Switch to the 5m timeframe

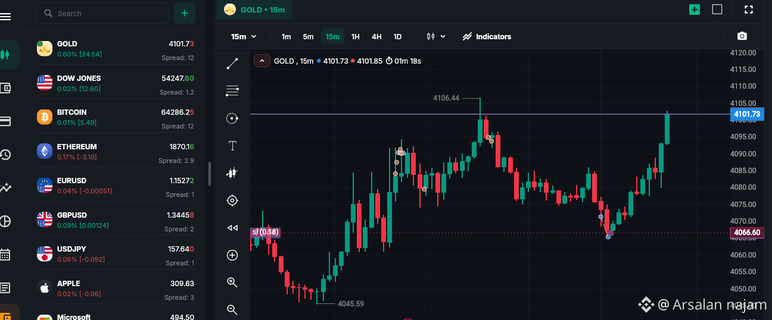pyautogui.click(x=308, y=37)
